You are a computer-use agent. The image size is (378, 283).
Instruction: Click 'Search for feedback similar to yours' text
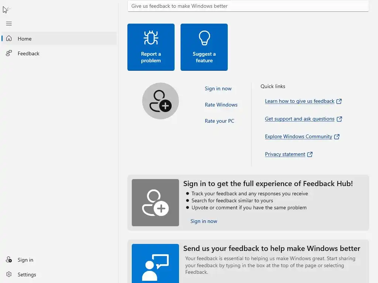(232, 200)
